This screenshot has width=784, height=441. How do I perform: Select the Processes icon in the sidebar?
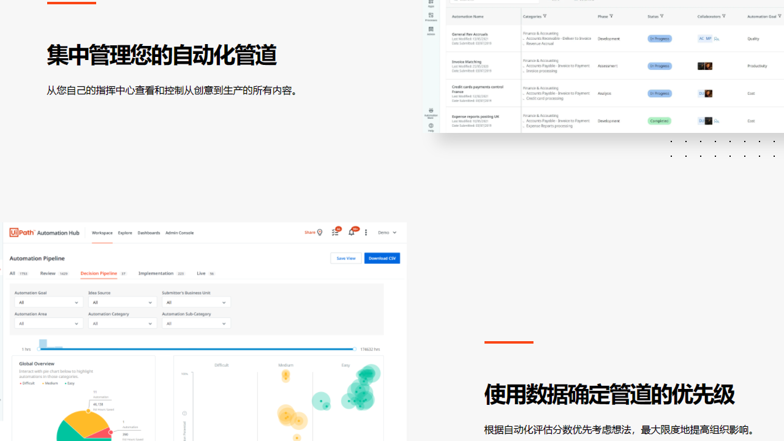point(431,16)
